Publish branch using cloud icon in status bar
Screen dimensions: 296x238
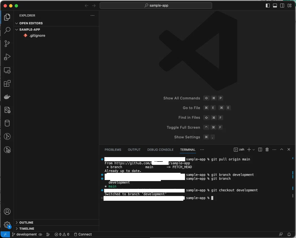(40, 234)
